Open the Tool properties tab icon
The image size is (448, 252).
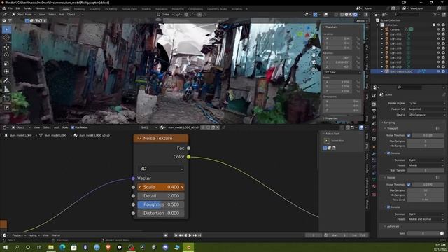[374, 96]
